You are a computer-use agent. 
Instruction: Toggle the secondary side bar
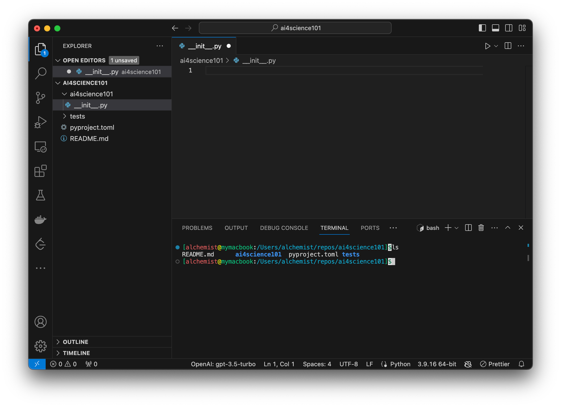coord(509,28)
